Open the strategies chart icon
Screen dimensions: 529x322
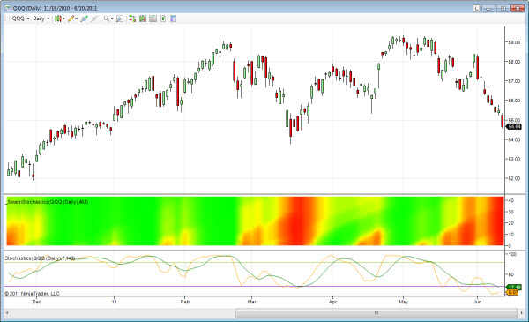pos(153,19)
